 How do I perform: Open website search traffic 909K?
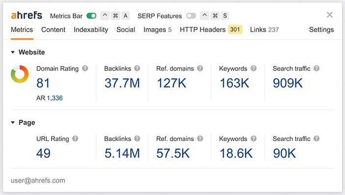point(288,83)
